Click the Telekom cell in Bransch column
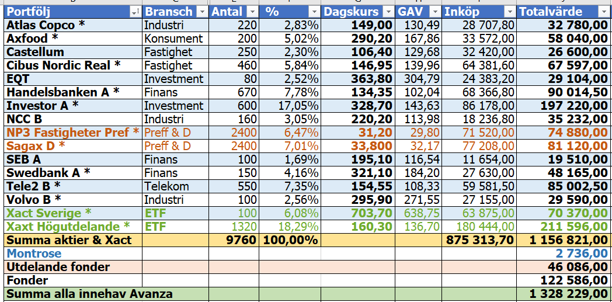 pyautogui.click(x=175, y=186)
